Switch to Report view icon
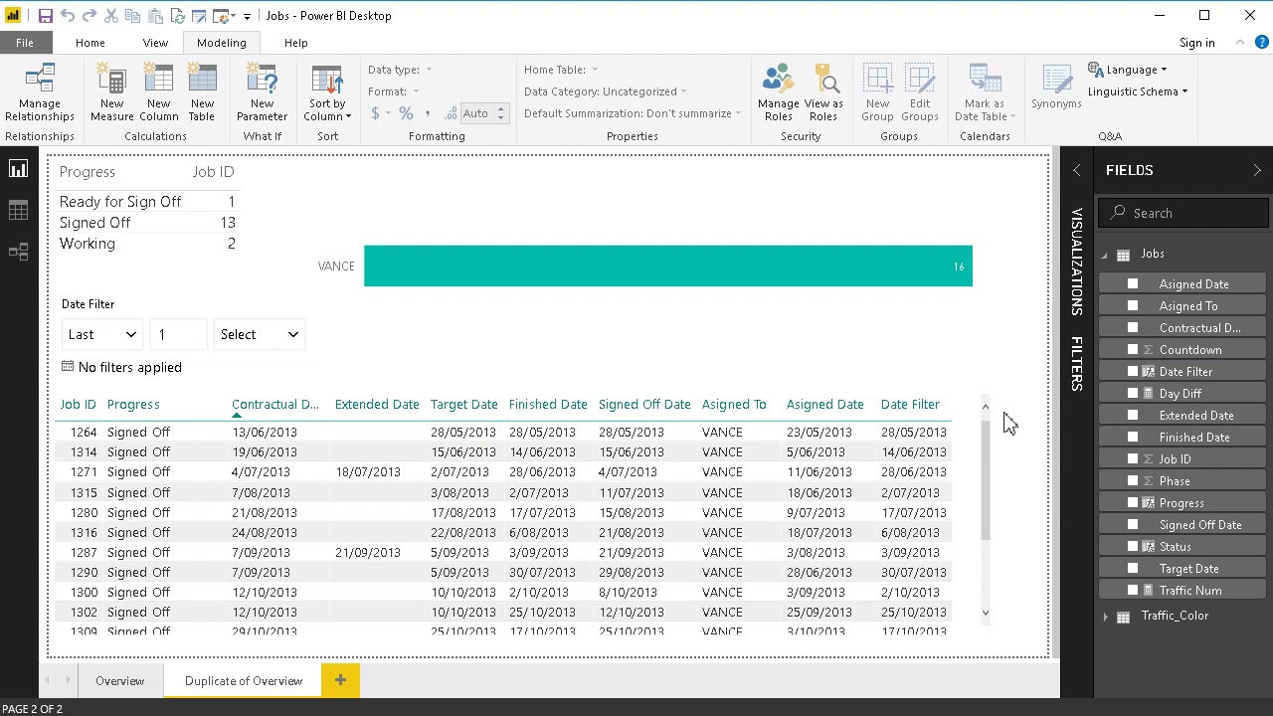Image resolution: width=1273 pixels, height=716 pixels. coord(18,169)
